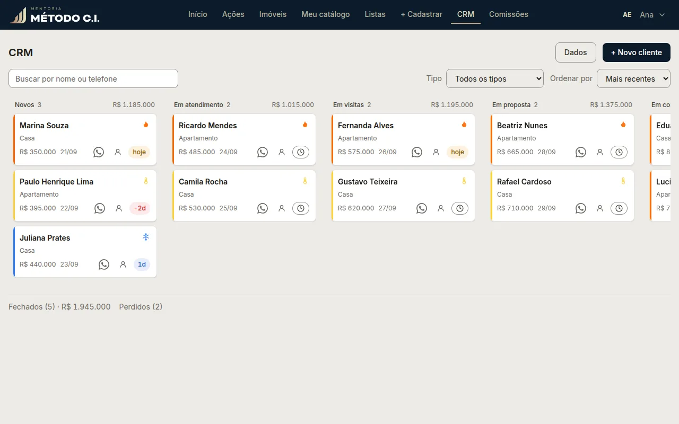The width and height of the screenshot is (679, 424).
Task: Open the Gustavo Teixeira card
Action: click(x=403, y=196)
